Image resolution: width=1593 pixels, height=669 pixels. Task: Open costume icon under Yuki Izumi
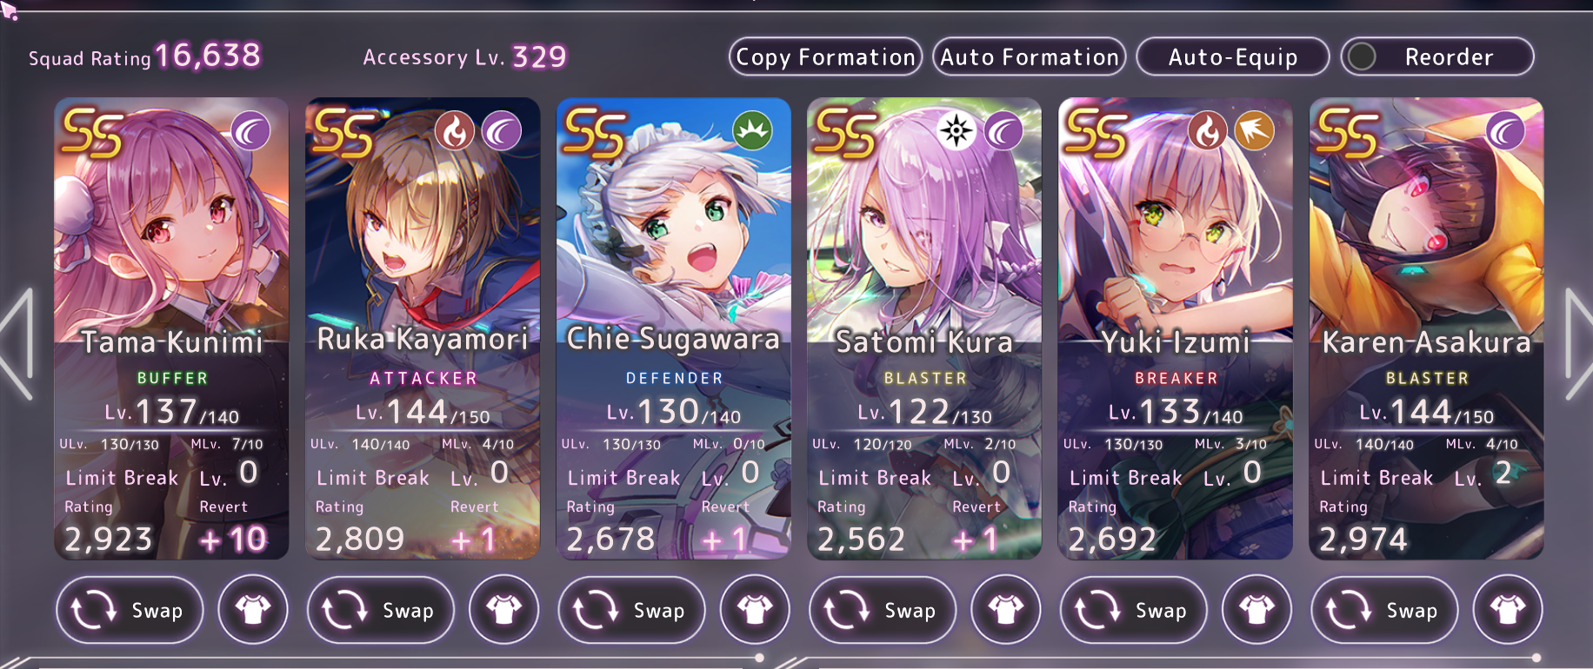(x=1256, y=610)
